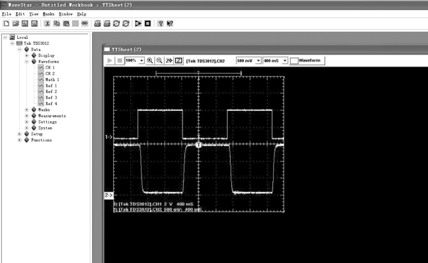
Task: Click the [Tek TDS3012].CH2 label
Action: (205, 61)
